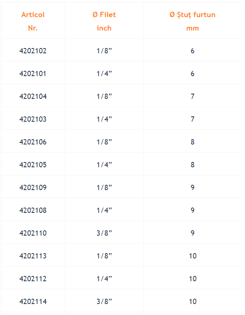Select article number 4202102

pos(33,50)
